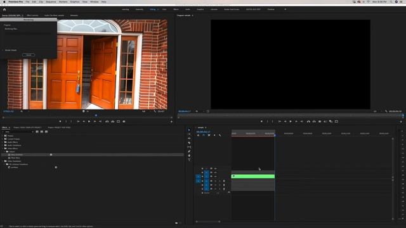Step back one frame in Source monitor

tap(84, 122)
